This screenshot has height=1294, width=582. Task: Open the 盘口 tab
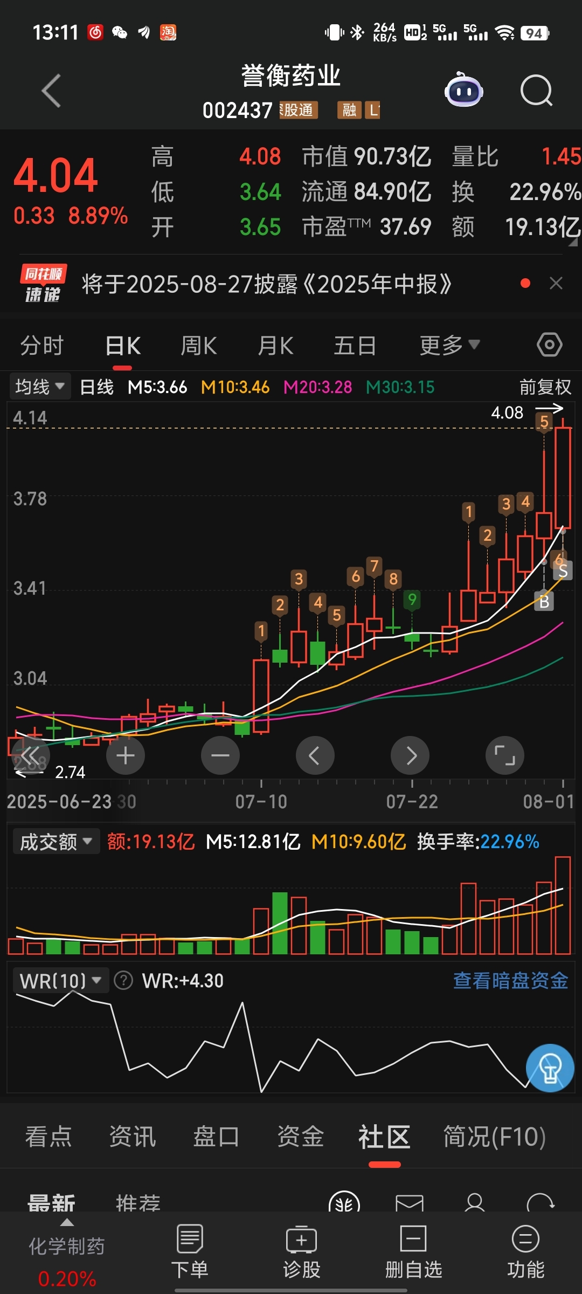[x=216, y=1137]
